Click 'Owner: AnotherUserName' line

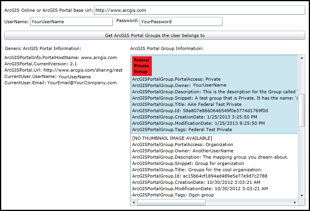(x=183, y=151)
